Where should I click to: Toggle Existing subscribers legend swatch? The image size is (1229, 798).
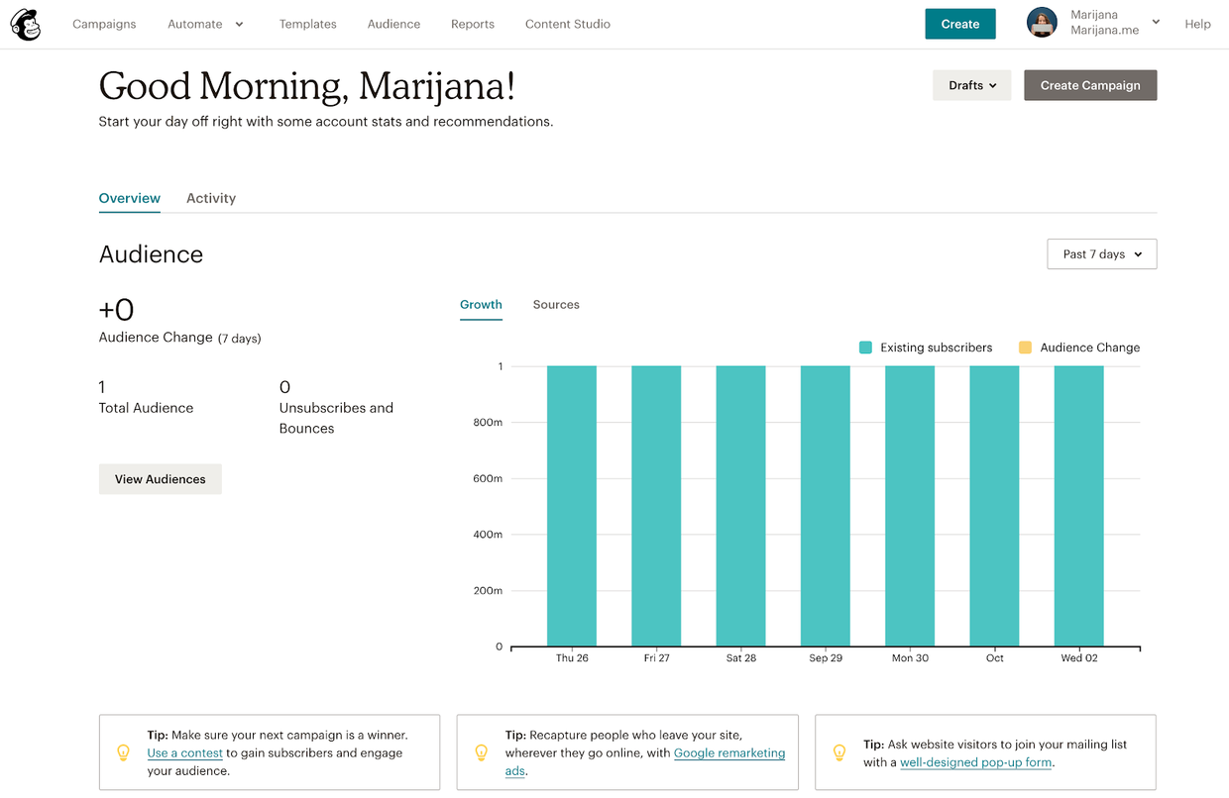pyautogui.click(x=865, y=348)
